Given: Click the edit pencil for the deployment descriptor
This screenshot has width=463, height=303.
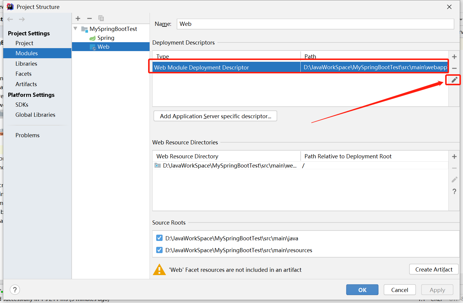Looking at the screenshot, I should click(x=453, y=80).
